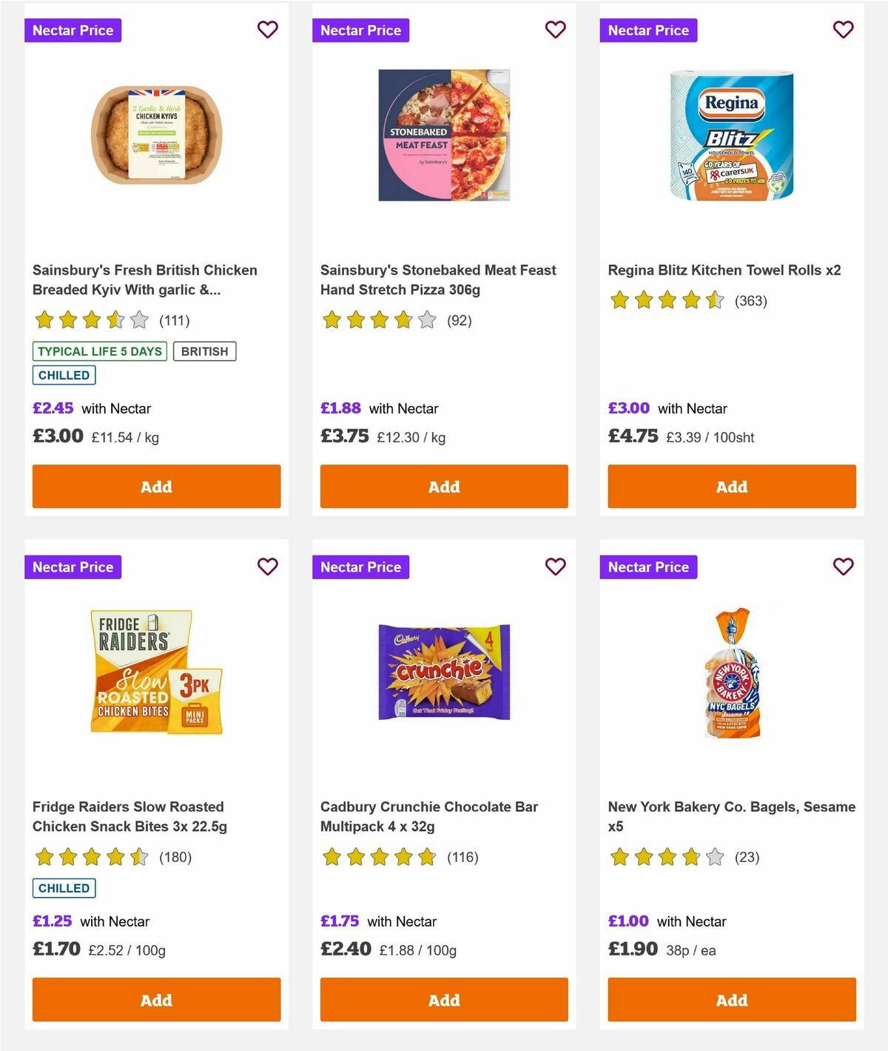Screen dimensions: 888x1051
Task: Favourite the Regina Blitz Kitchen Towels
Action: (842, 30)
